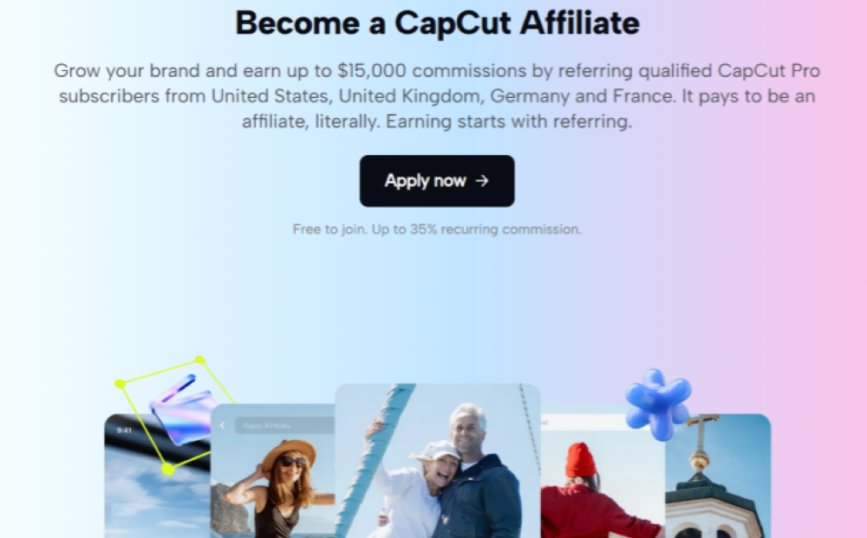Open the red beanie person photo
The width and height of the screenshot is (867, 538).
(x=603, y=484)
